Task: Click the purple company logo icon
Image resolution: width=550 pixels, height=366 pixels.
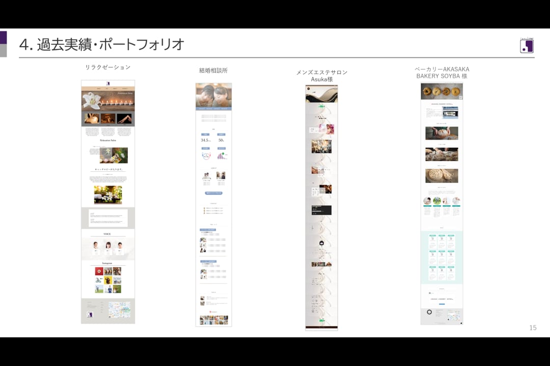Action: (527, 46)
